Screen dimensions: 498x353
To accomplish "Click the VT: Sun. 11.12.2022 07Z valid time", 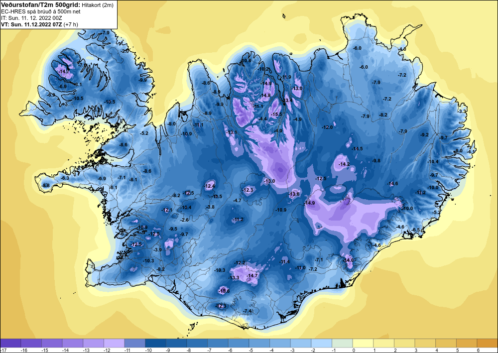I will 31,24.
